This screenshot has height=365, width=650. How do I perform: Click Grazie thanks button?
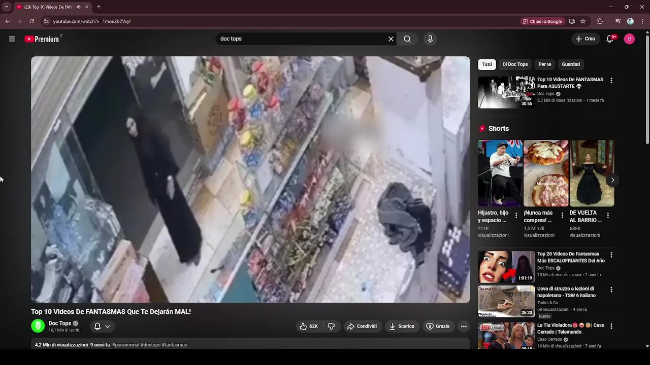click(x=438, y=326)
